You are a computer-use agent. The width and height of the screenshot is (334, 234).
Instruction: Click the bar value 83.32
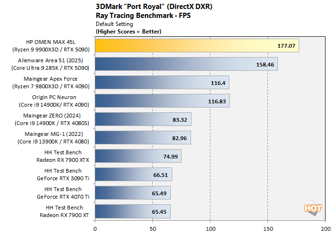coord(180,120)
